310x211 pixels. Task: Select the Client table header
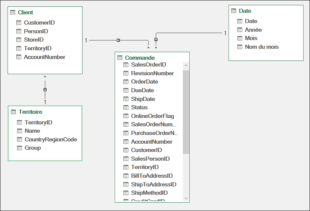pyautogui.click(x=25, y=12)
